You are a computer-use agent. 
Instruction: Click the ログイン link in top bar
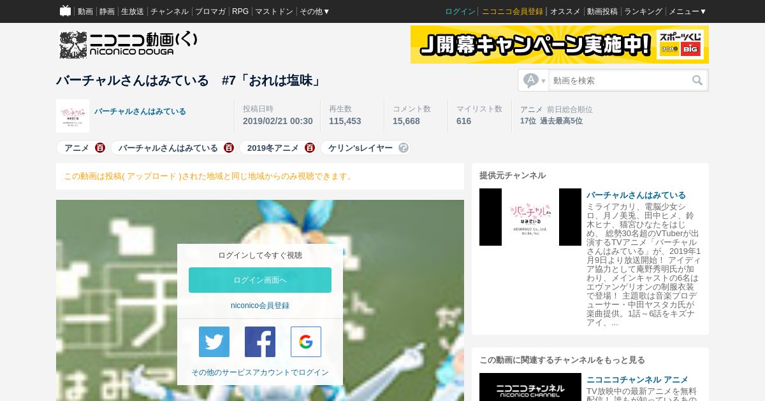(460, 11)
